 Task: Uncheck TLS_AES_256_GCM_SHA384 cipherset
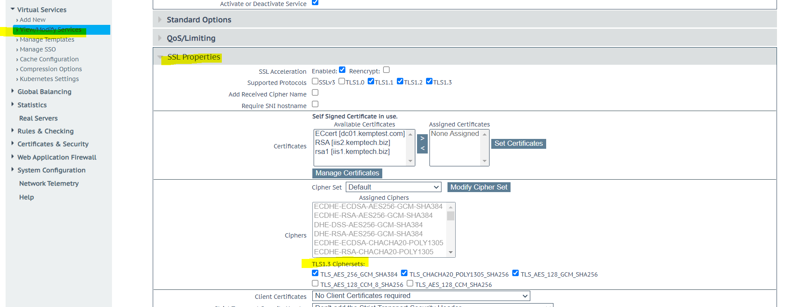click(315, 273)
